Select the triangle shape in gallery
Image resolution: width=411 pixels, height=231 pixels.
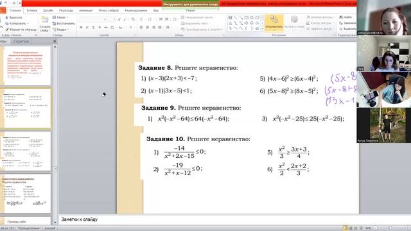pos(230,23)
